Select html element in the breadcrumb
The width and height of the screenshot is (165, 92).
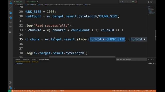[27, 5]
